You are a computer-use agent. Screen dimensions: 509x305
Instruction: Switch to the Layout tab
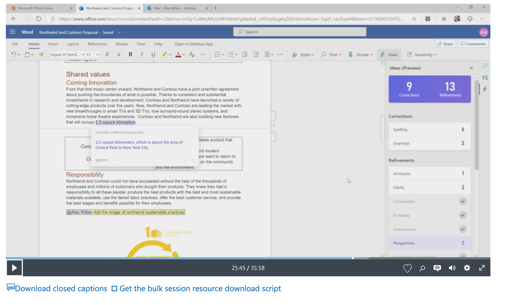pyautogui.click(x=73, y=44)
